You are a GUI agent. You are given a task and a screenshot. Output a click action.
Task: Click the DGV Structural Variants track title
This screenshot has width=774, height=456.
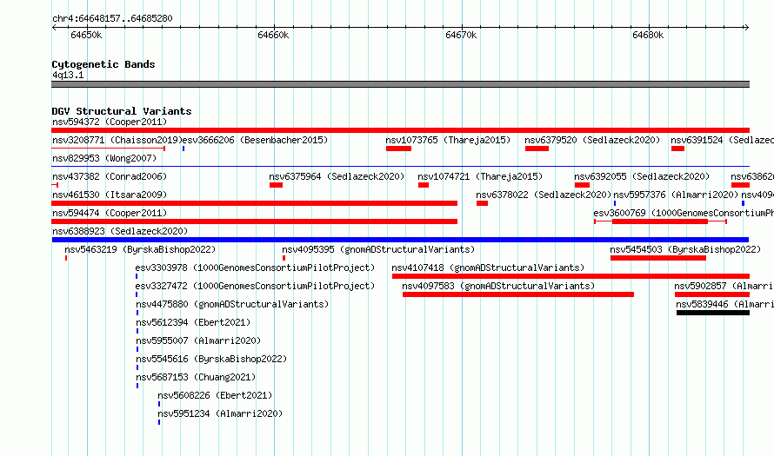tap(122, 111)
